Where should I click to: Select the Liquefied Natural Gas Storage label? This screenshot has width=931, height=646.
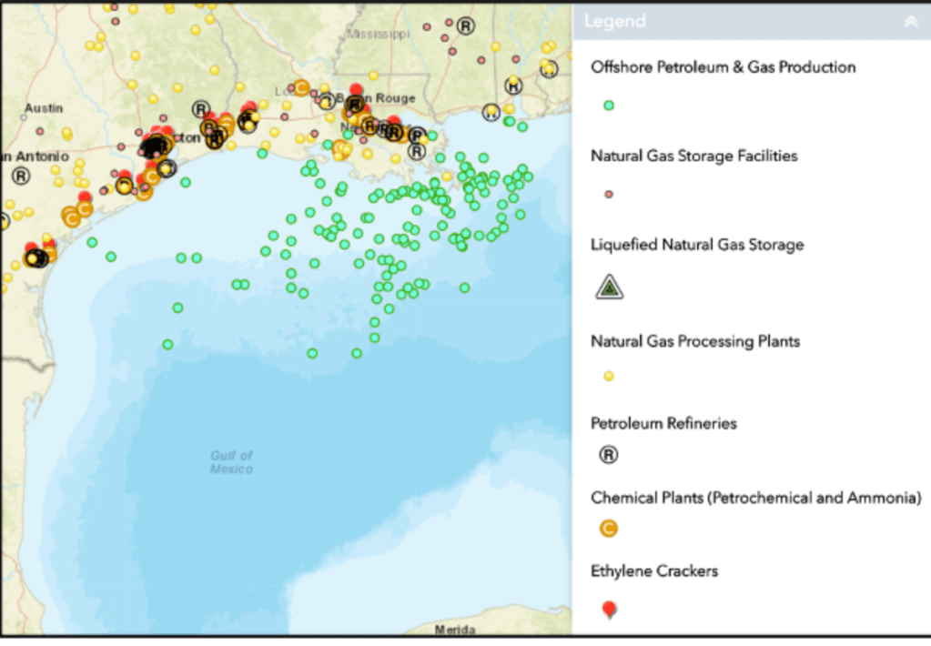697,245
